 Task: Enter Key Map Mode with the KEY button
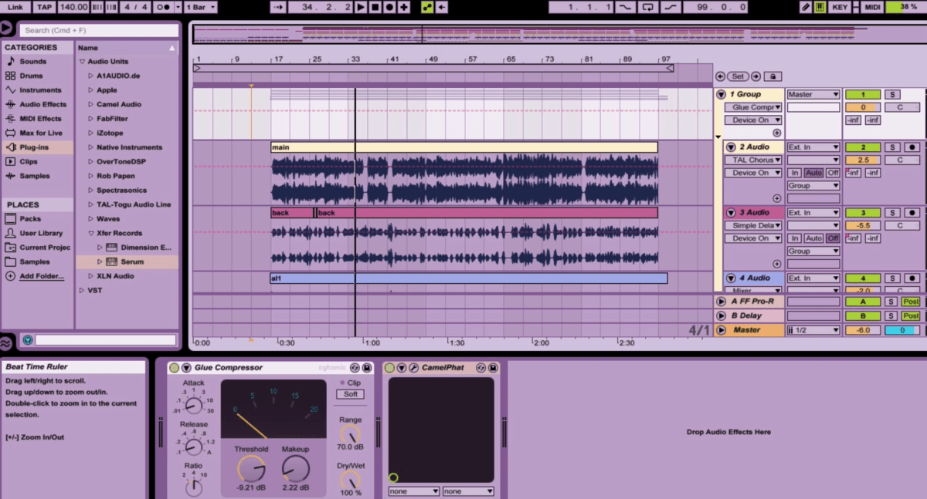[840, 7]
